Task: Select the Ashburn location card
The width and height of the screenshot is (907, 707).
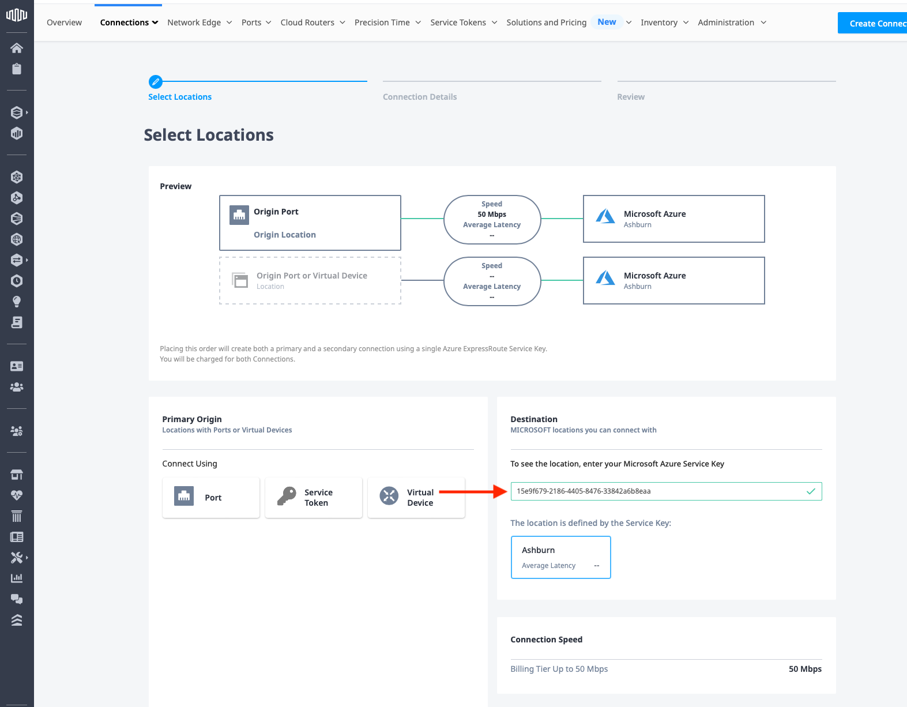Action: coord(560,557)
